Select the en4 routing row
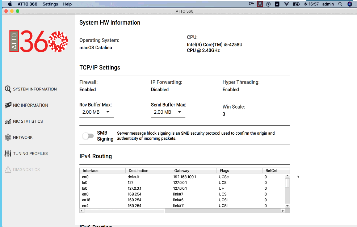357x227 pixels. (x=182, y=206)
